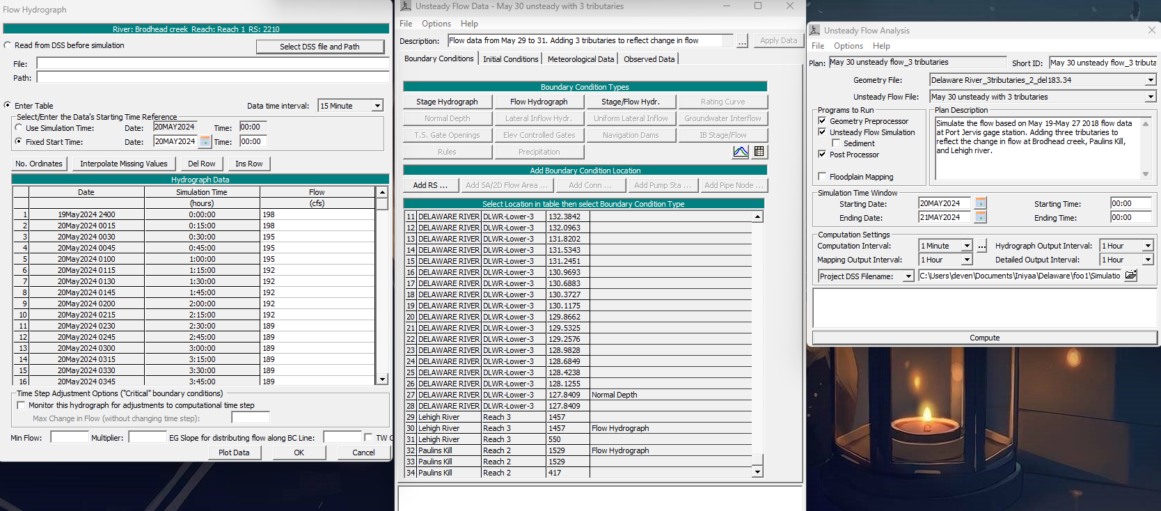Check Monitor this hydrograph for adjustments option
The image size is (1161, 511).
click(21, 405)
